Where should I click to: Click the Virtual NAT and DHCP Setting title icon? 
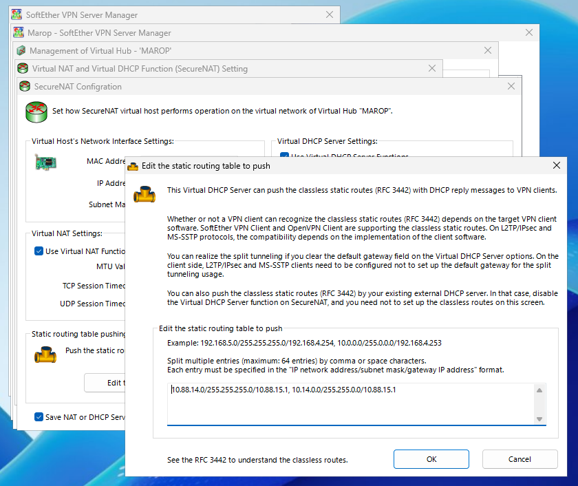[23, 68]
